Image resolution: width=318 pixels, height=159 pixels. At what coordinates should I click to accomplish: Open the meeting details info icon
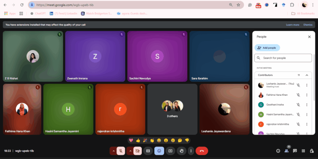click(278, 151)
